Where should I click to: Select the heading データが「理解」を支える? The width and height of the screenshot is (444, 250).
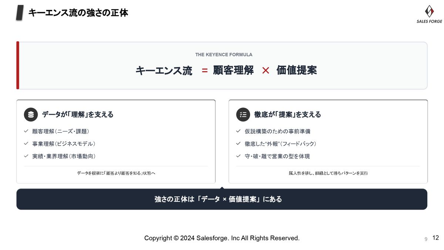pyautogui.click(x=78, y=115)
